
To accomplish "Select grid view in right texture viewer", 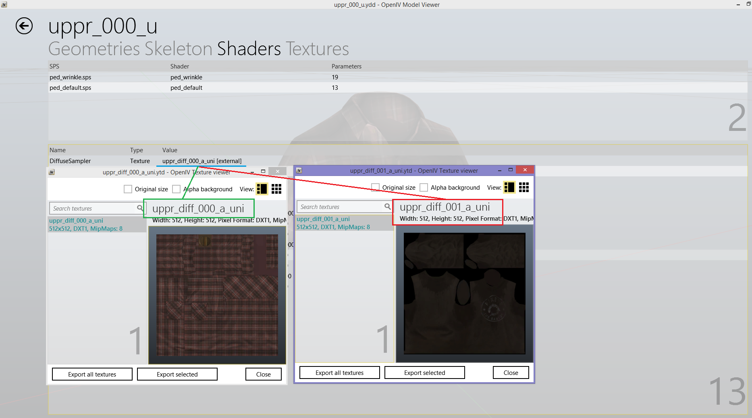I will (524, 187).
